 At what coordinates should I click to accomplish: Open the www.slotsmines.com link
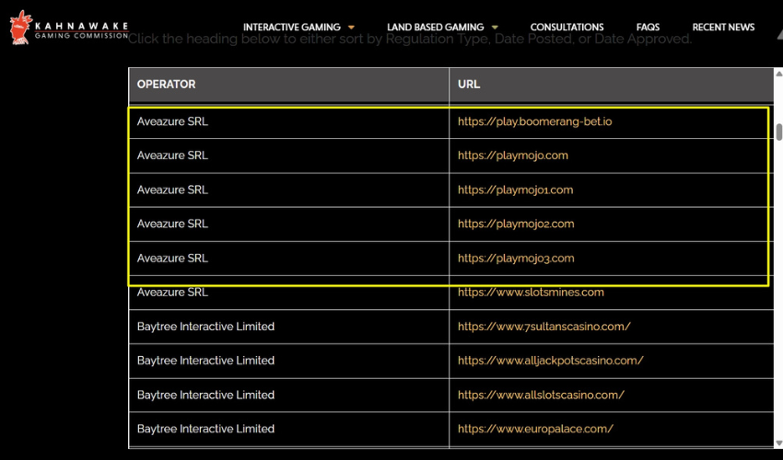531,292
